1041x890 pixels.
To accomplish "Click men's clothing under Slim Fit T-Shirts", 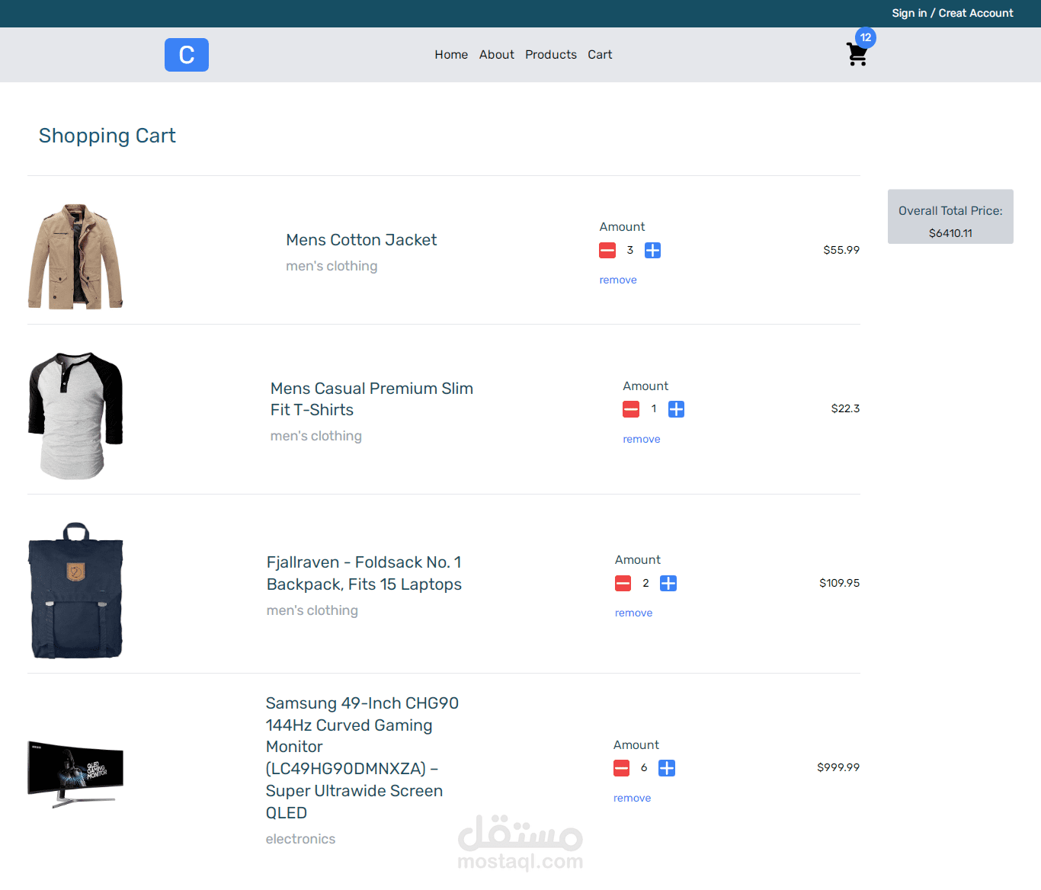I will pos(316,436).
